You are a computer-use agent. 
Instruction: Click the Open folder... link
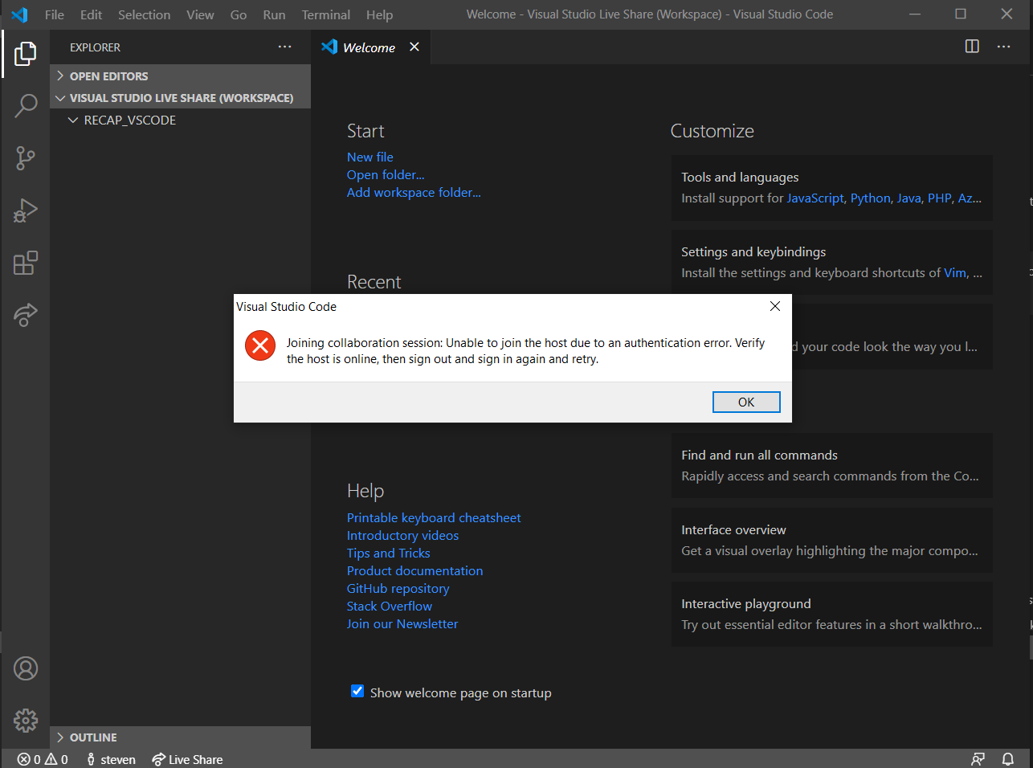pyautogui.click(x=386, y=174)
